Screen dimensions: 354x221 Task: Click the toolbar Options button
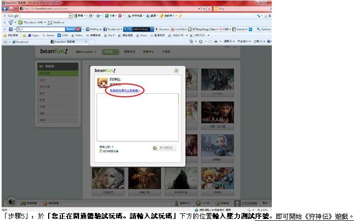(x=264, y=29)
